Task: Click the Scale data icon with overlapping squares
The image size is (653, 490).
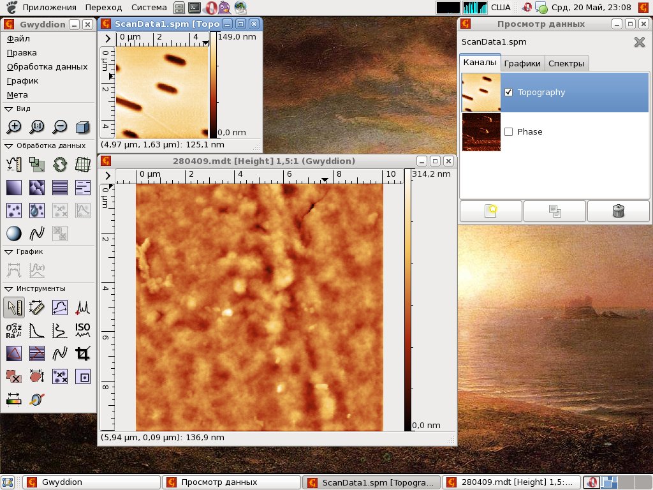Action: coord(36,164)
